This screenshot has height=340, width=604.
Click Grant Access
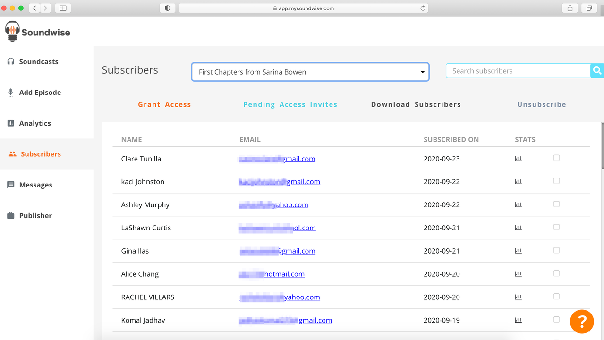pyautogui.click(x=164, y=105)
